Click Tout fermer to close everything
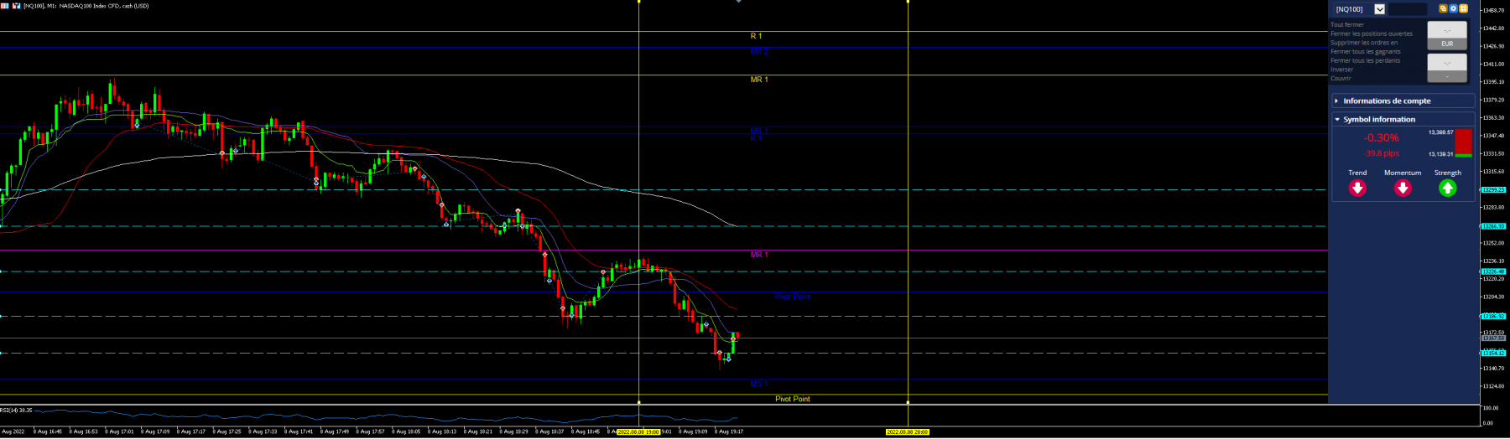The width and height of the screenshot is (1510, 439). (x=1347, y=24)
